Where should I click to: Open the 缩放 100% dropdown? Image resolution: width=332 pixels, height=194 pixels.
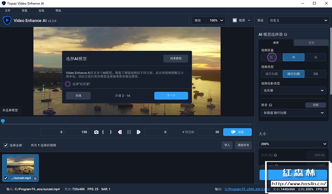click(x=208, y=20)
